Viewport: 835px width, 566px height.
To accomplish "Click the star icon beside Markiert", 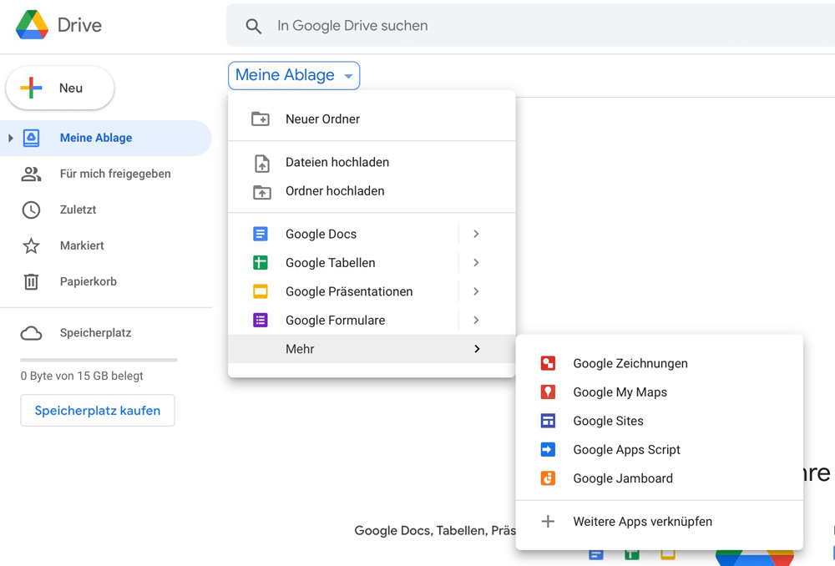I will click(31, 245).
